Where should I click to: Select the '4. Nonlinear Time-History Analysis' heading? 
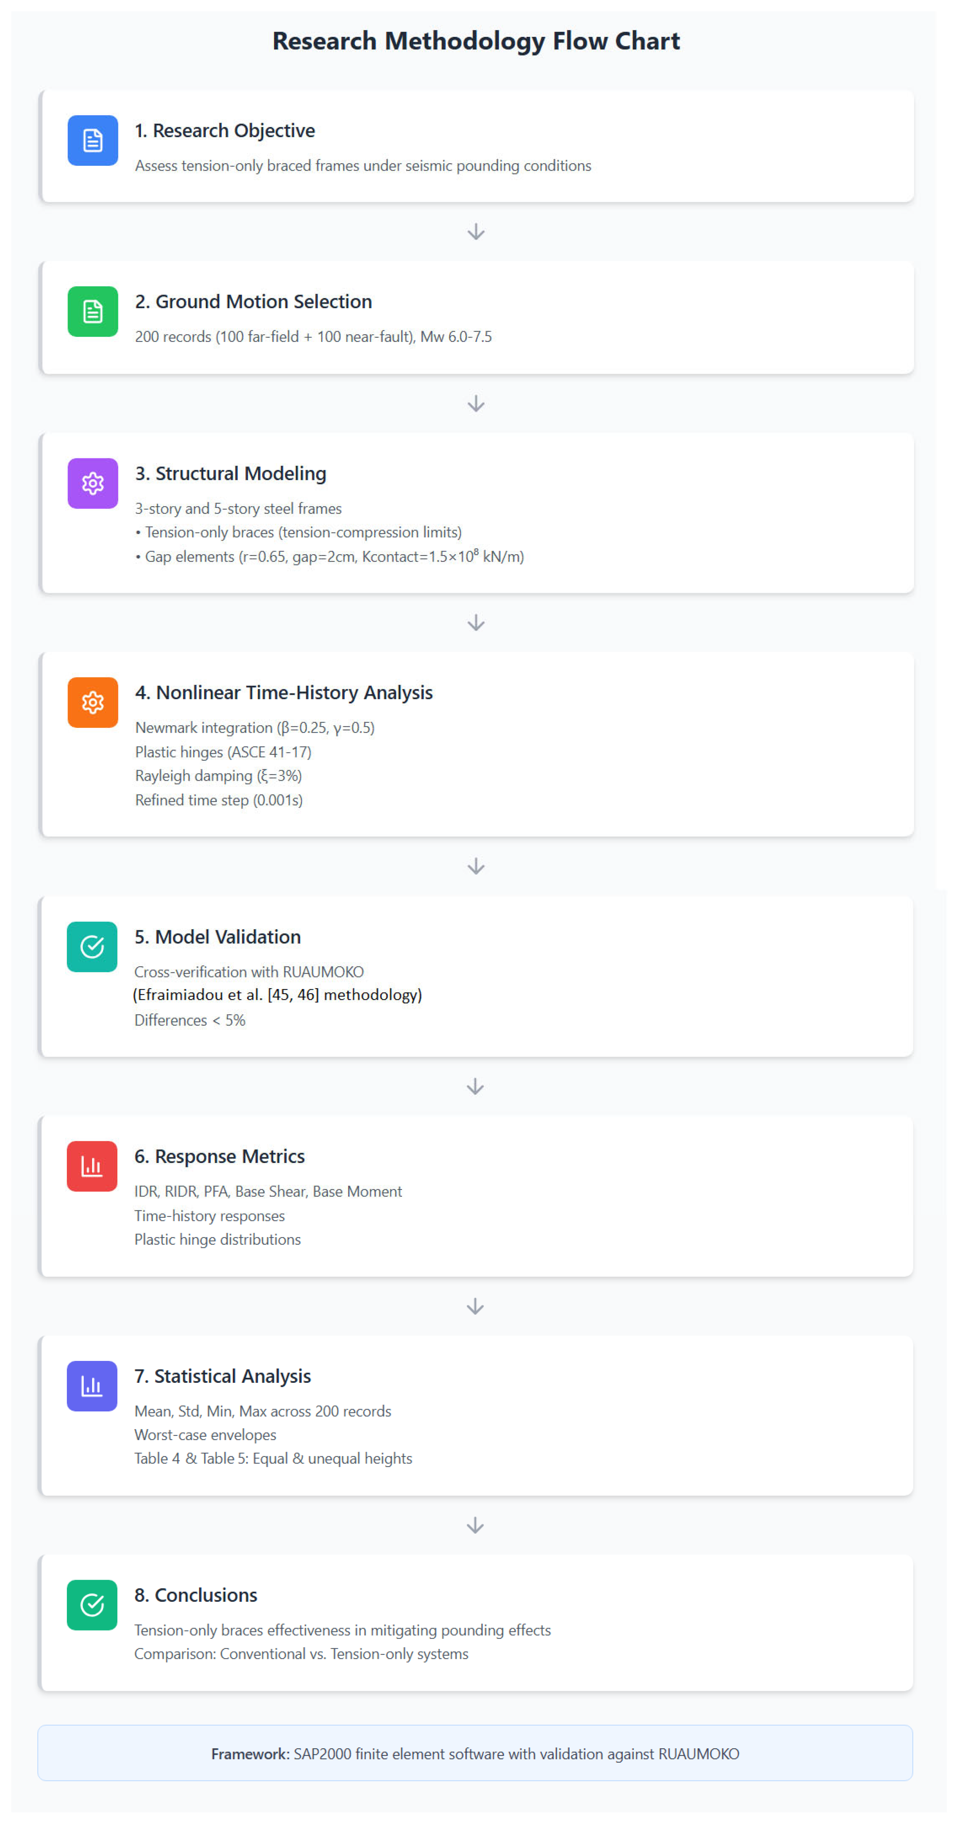point(283,693)
